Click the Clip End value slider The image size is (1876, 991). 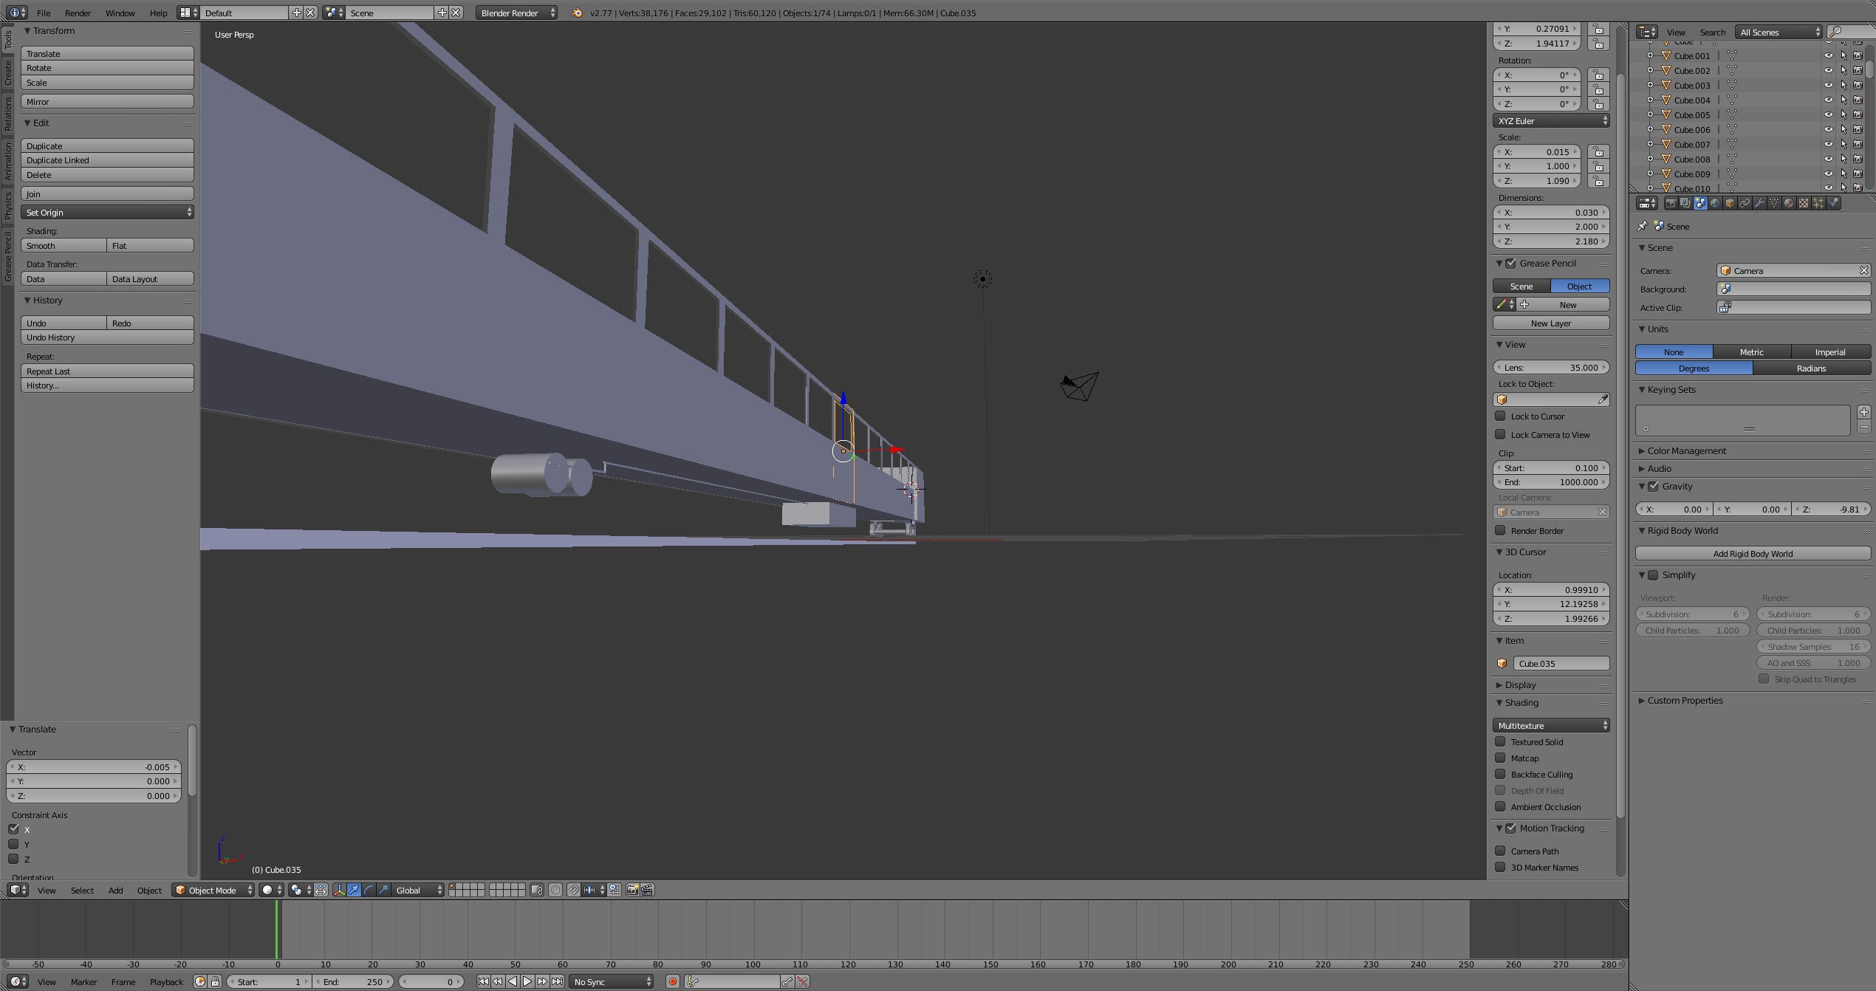click(x=1551, y=482)
